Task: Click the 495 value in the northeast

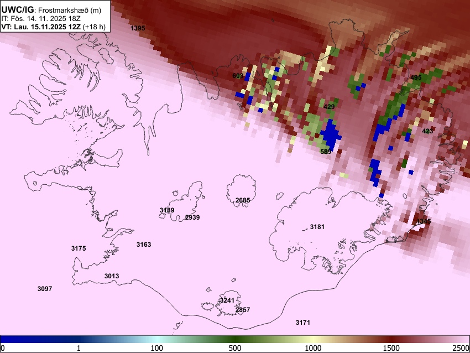Action: (416, 77)
